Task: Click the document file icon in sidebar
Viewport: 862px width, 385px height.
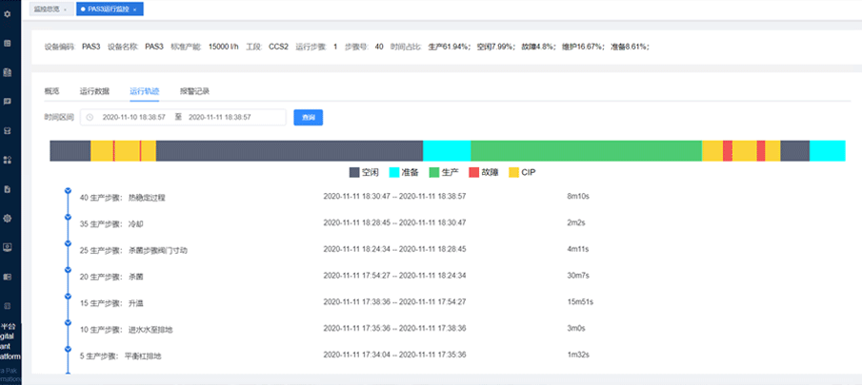Action: [8, 189]
